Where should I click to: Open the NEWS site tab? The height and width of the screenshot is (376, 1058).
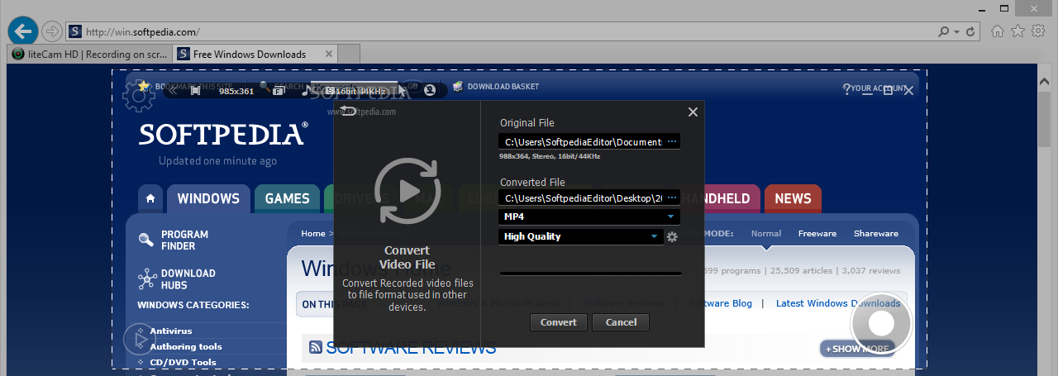pyautogui.click(x=793, y=198)
